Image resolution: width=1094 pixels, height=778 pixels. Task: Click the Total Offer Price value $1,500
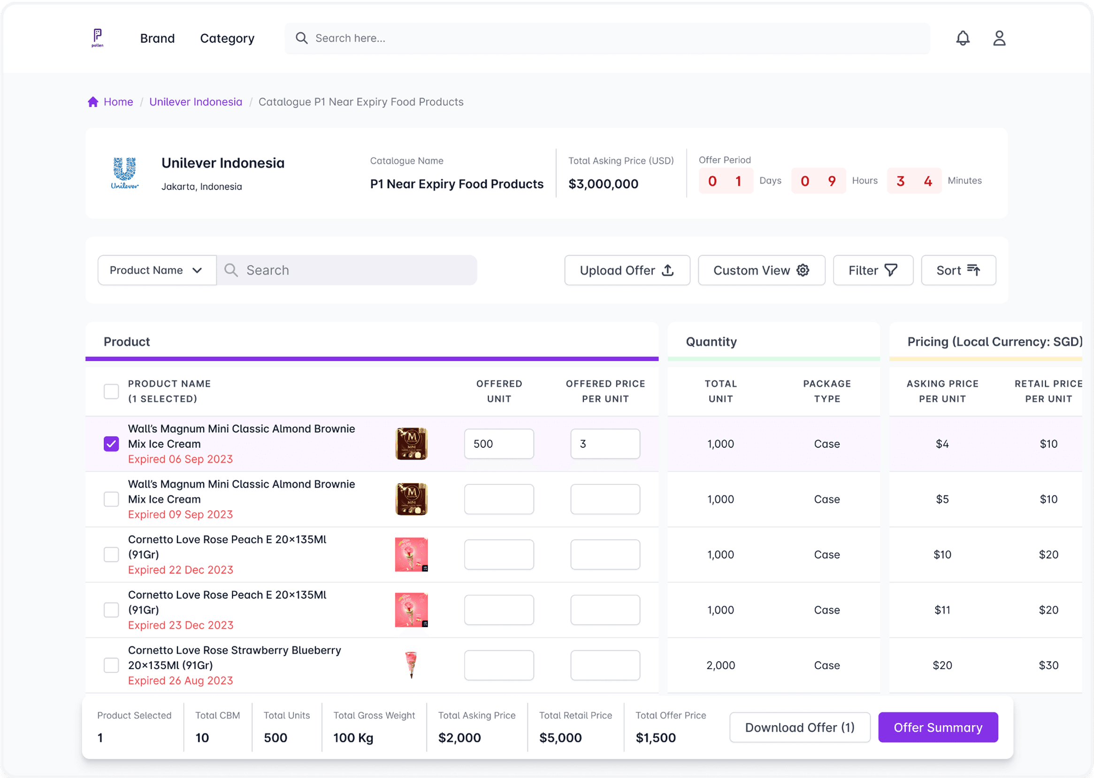pos(655,738)
